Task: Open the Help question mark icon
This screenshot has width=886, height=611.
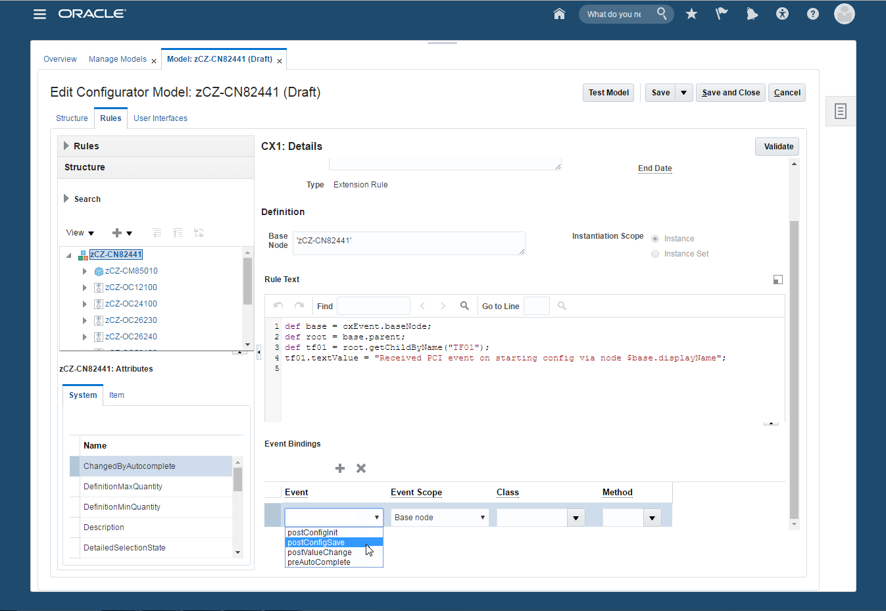Action: coord(813,14)
